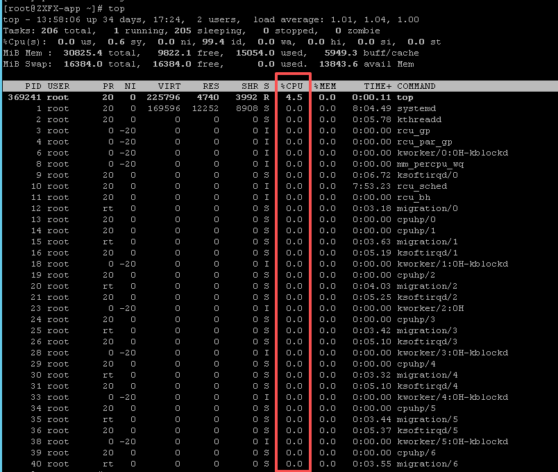
Task: Select migration/0 command
Action: 428,208
